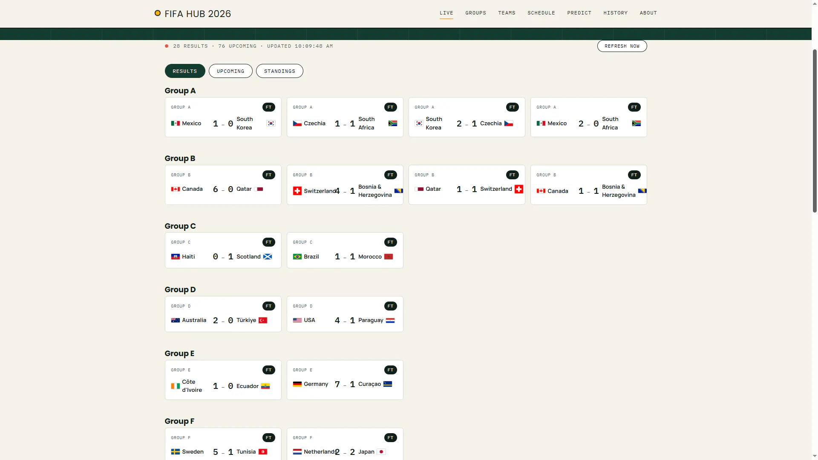
Task: Click South Korea flag in Mexico 1-0 card
Action: pos(271,124)
